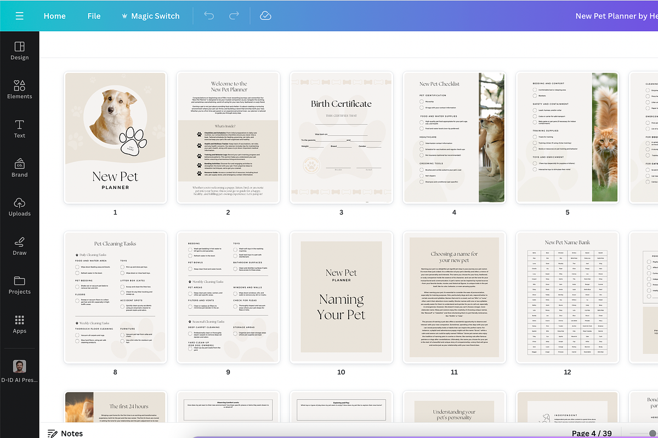Click page number 3 label
This screenshot has height=438, width=658.
pyautogui.click(x=341, y=212)
